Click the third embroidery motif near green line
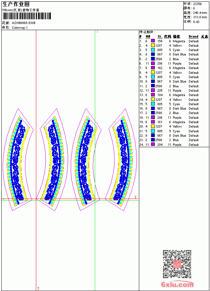This screenshot has height=291, width=210. click(86, 160)
